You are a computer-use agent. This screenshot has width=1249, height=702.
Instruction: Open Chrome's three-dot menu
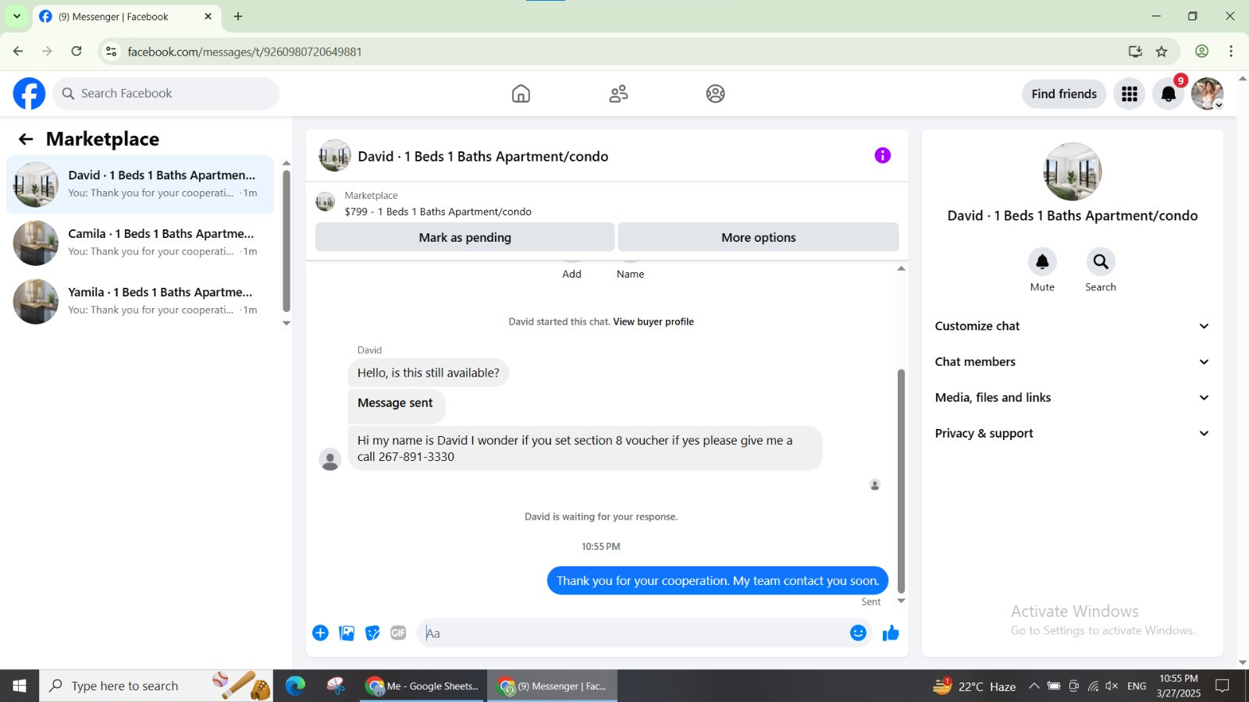tap(1231, 51)
